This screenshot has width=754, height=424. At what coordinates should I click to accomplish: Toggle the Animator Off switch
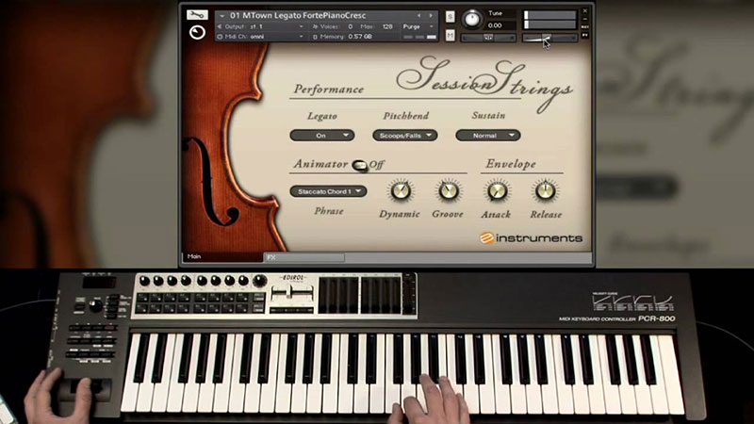pyautogui.click(x=360, y=165)
